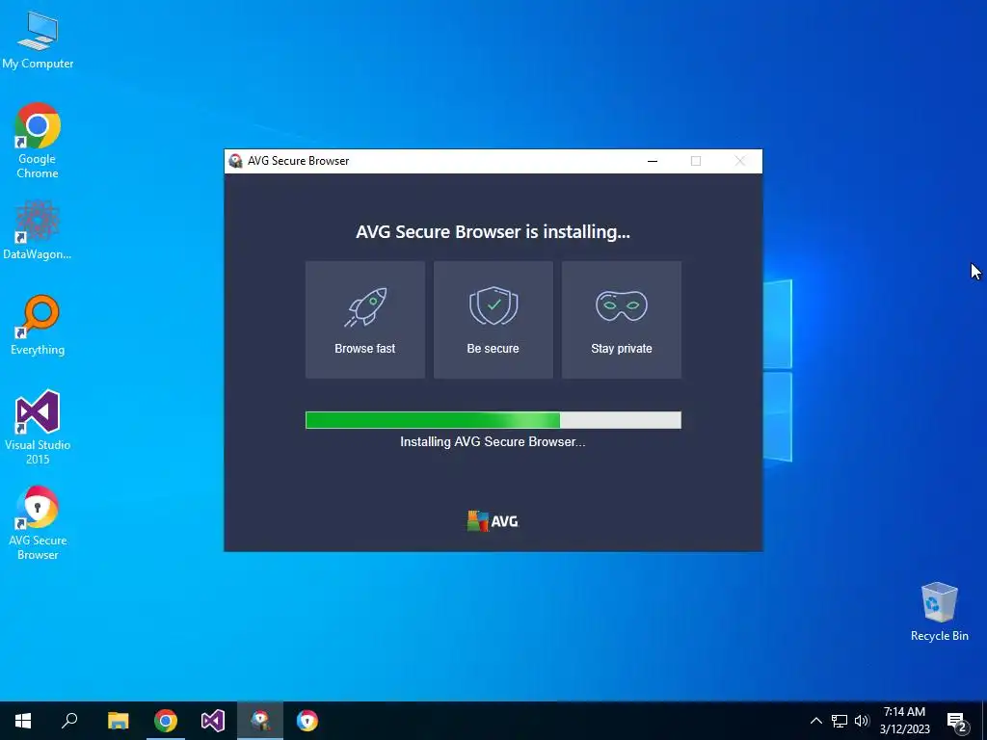Click the Browse fast rocket tile
This screenshot has width=987, height=740.
365,320
